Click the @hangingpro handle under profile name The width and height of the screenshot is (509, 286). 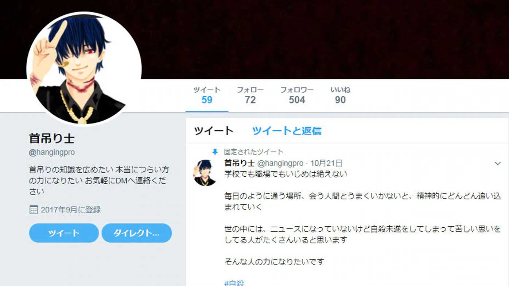(x=52, y=153)
